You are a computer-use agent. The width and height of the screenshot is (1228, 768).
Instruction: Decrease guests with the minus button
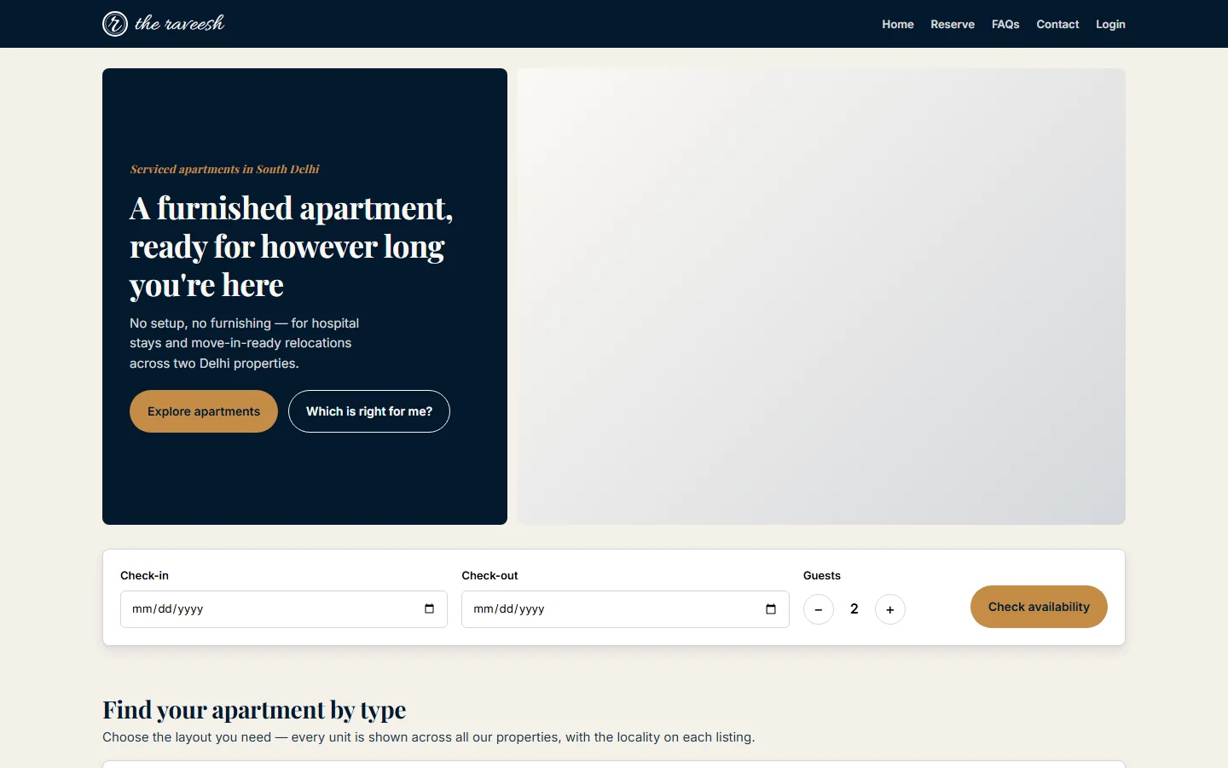[819, 609]
